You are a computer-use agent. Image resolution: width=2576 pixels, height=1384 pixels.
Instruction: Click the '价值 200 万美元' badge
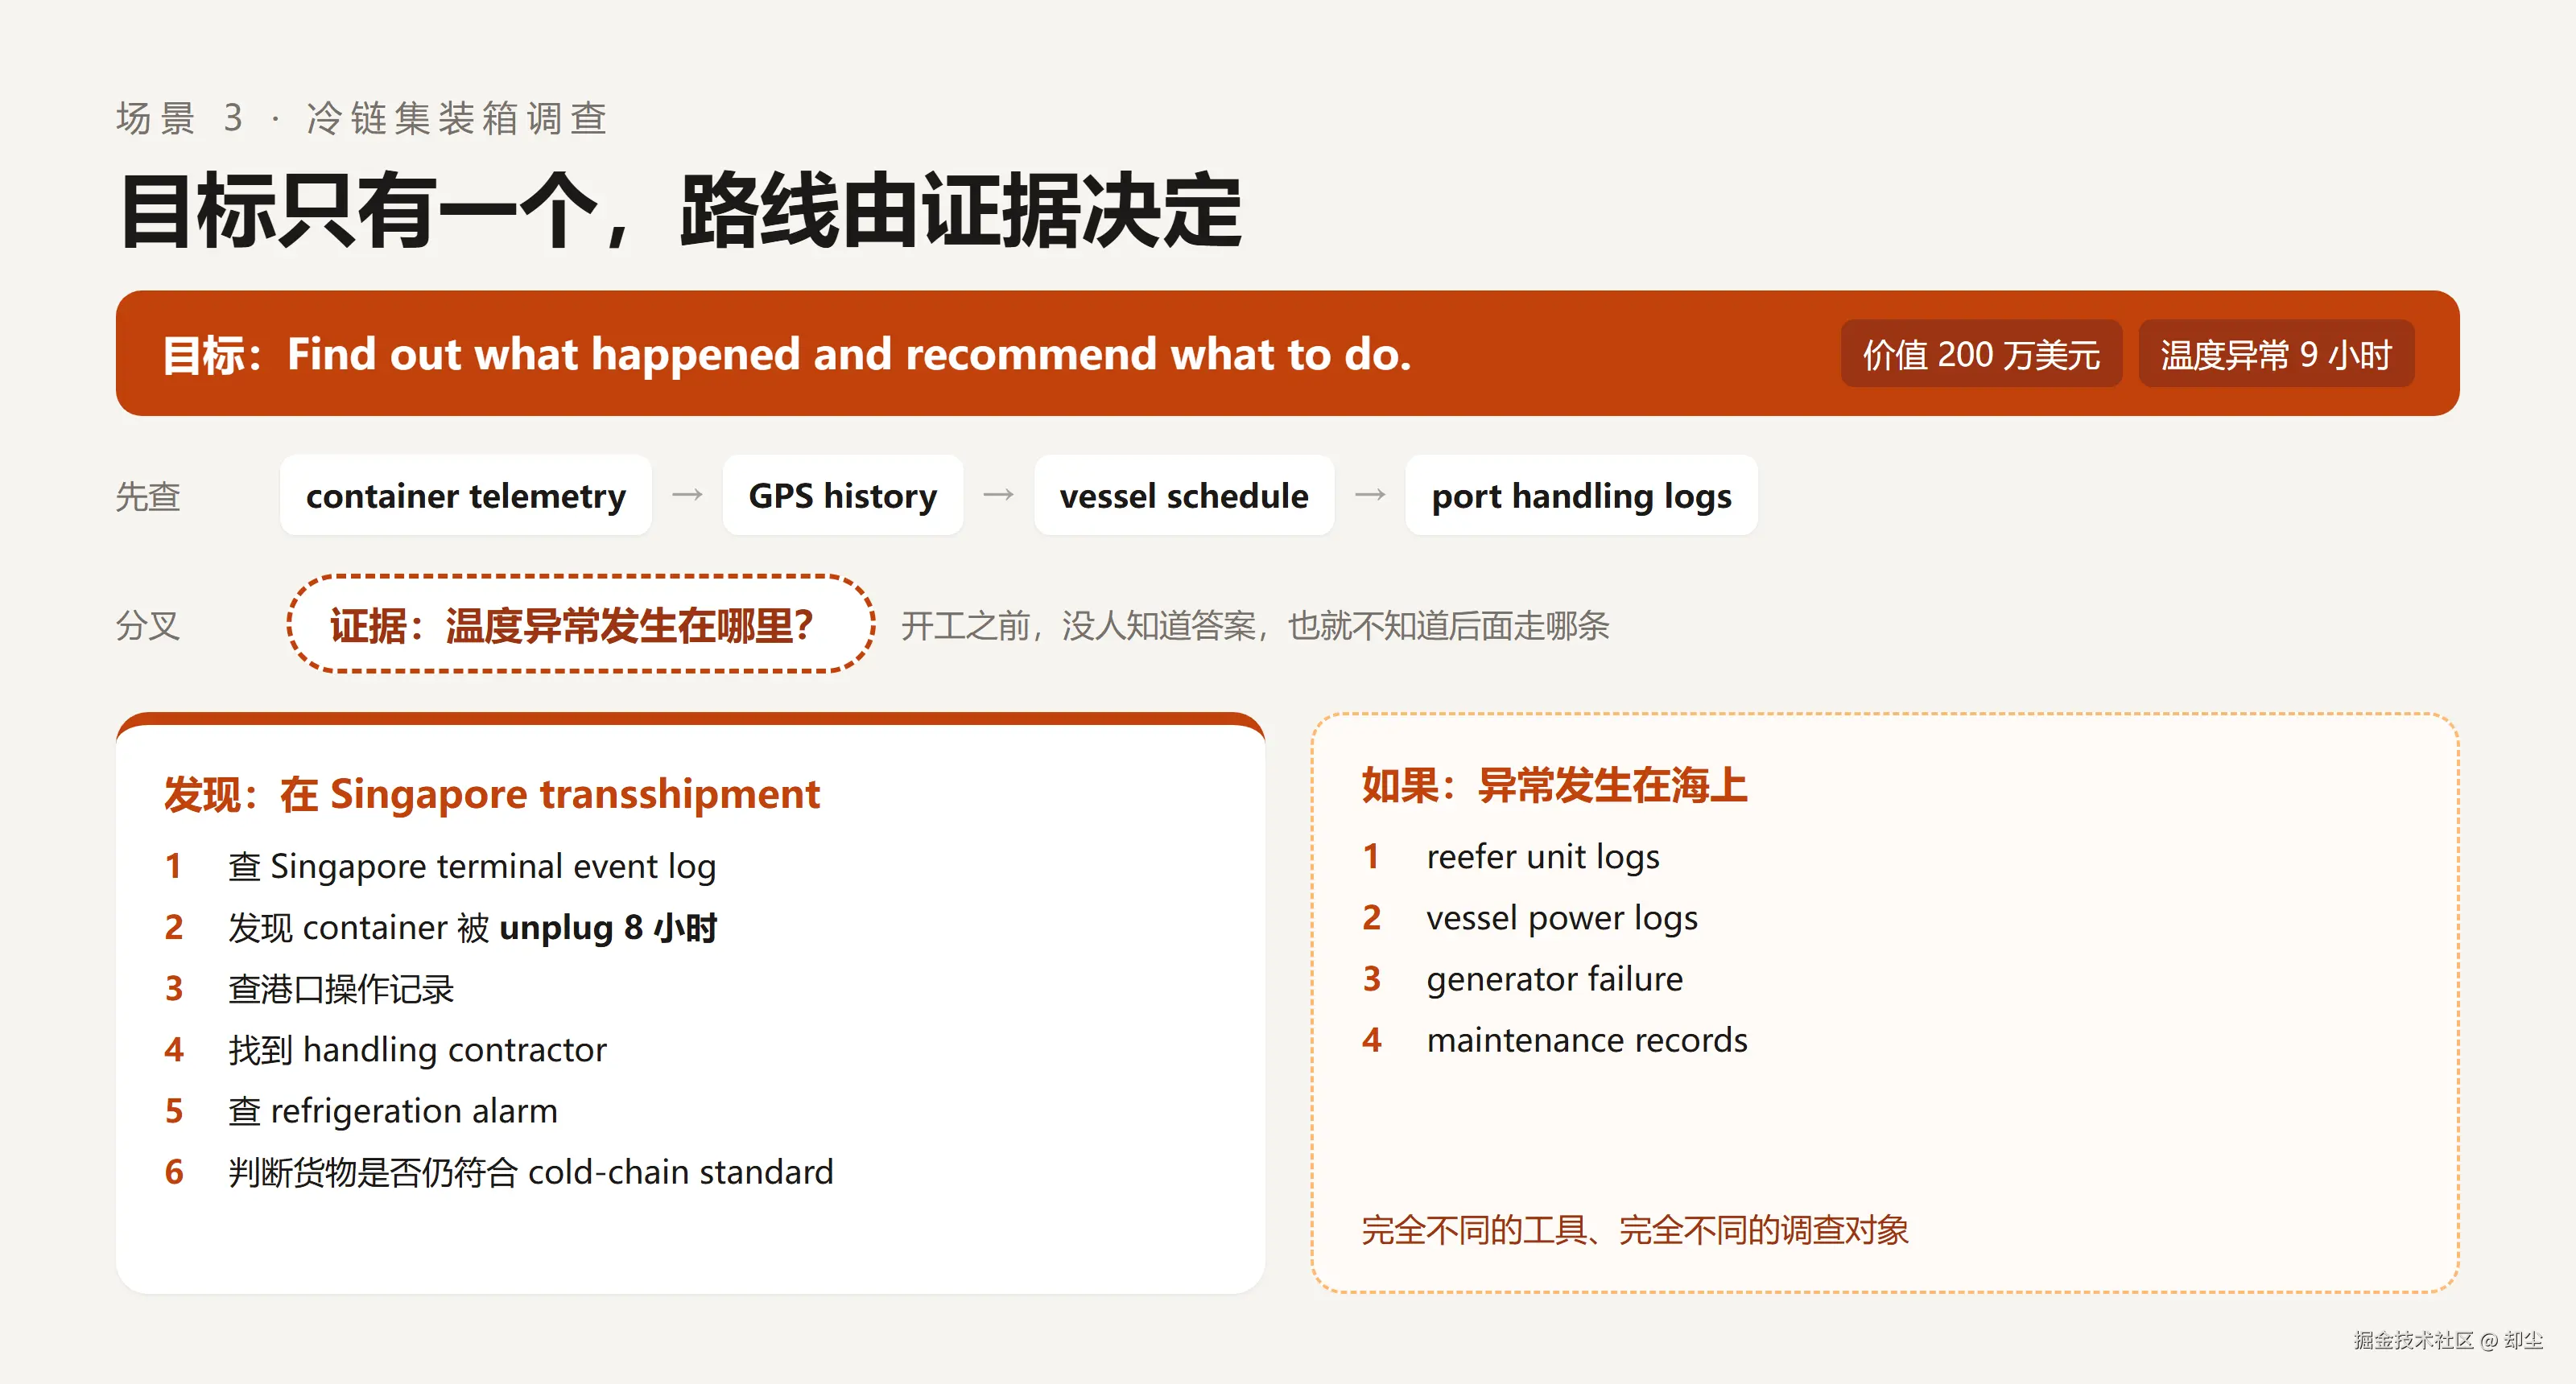pyautogui.click(x=1981, y=354)
